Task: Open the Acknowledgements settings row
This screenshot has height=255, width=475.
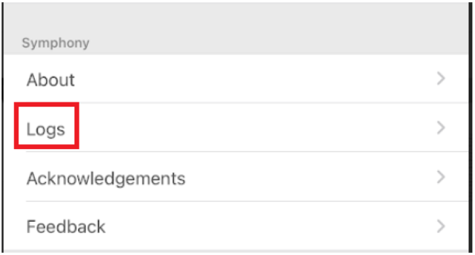Action: (x=236, y=177)
